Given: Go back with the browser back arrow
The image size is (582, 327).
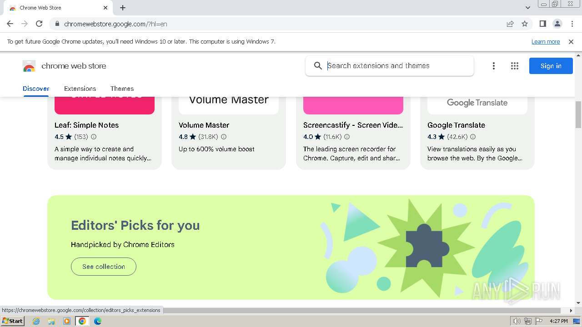Looking at the screenshot, I should pos(10,24).
